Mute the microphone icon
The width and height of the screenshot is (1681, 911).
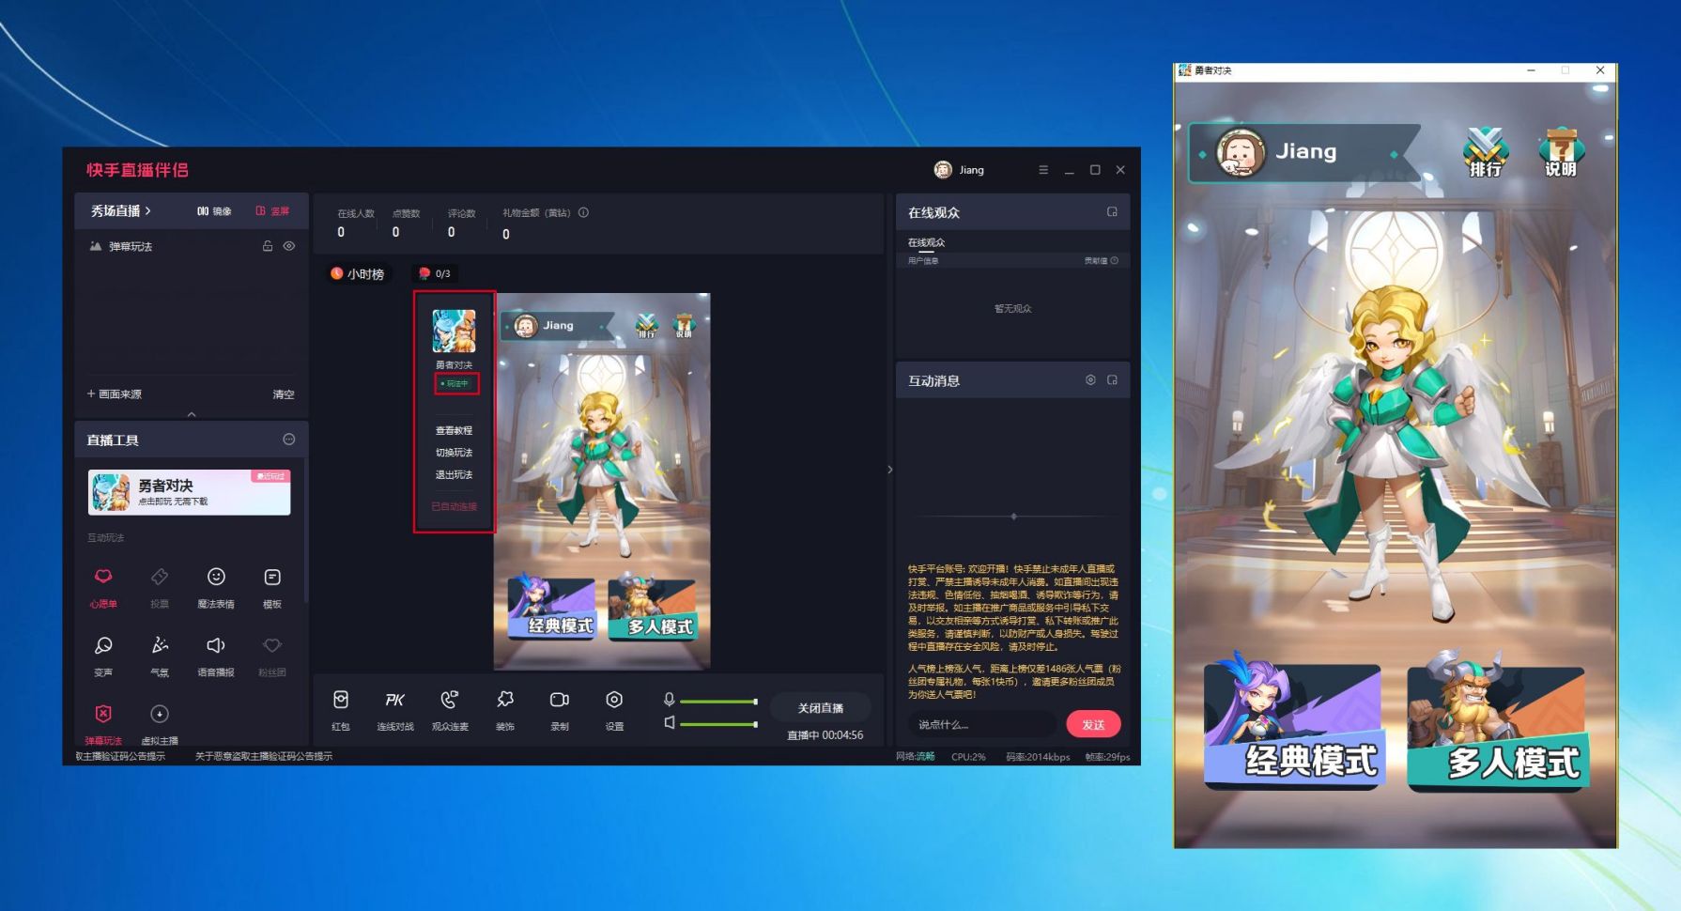tap(669, 700)
